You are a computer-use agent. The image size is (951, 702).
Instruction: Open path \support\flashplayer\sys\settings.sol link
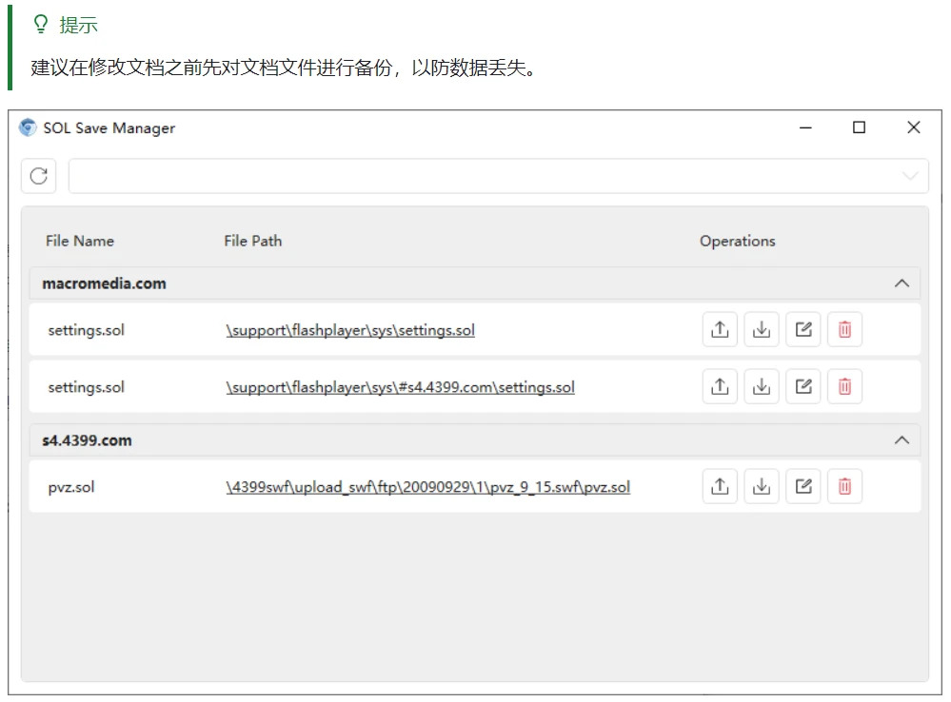click(x=350, y=330)
